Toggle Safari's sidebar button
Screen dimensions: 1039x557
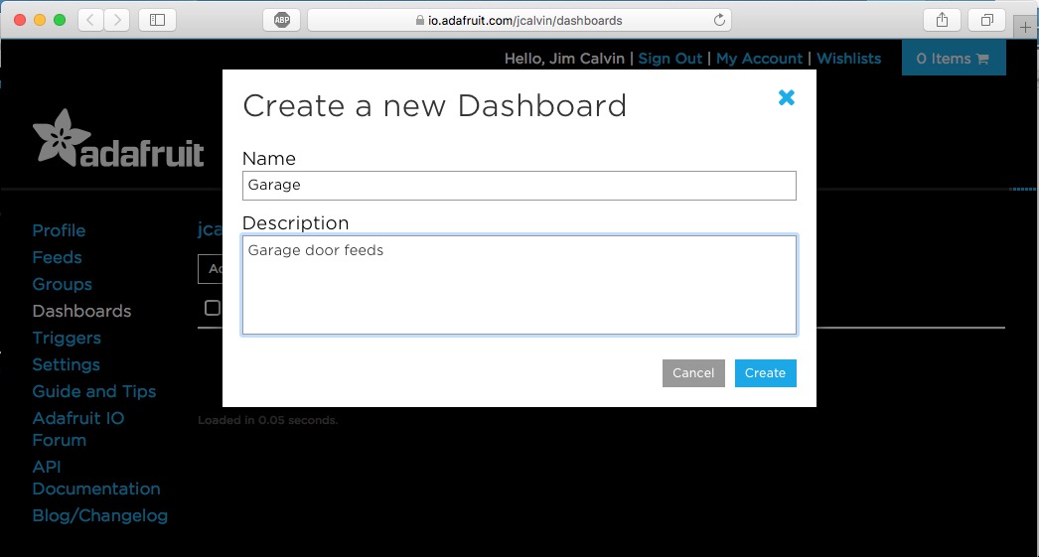pyautogui.click(x=157, y=20)
